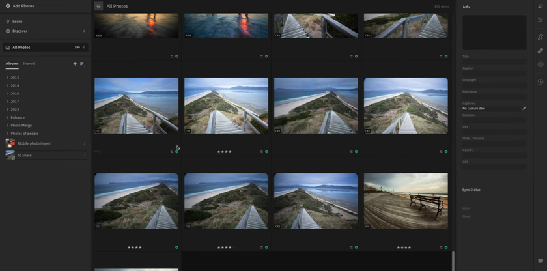Screen dimensions: 547x271
Task: Click the '190 items' count text
Action: 442,7
